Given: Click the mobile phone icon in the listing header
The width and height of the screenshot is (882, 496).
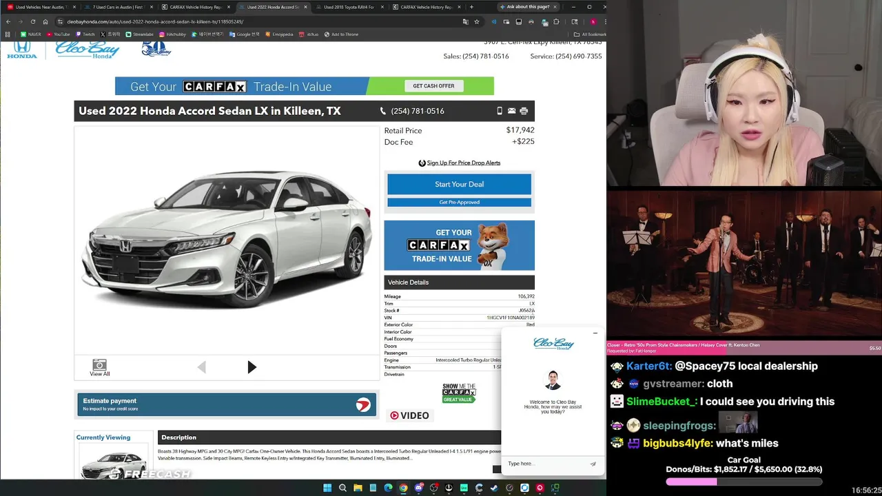Looking at the screenshot, I should 500,111.
